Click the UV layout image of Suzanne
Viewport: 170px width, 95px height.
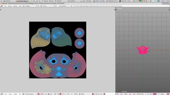58,50
